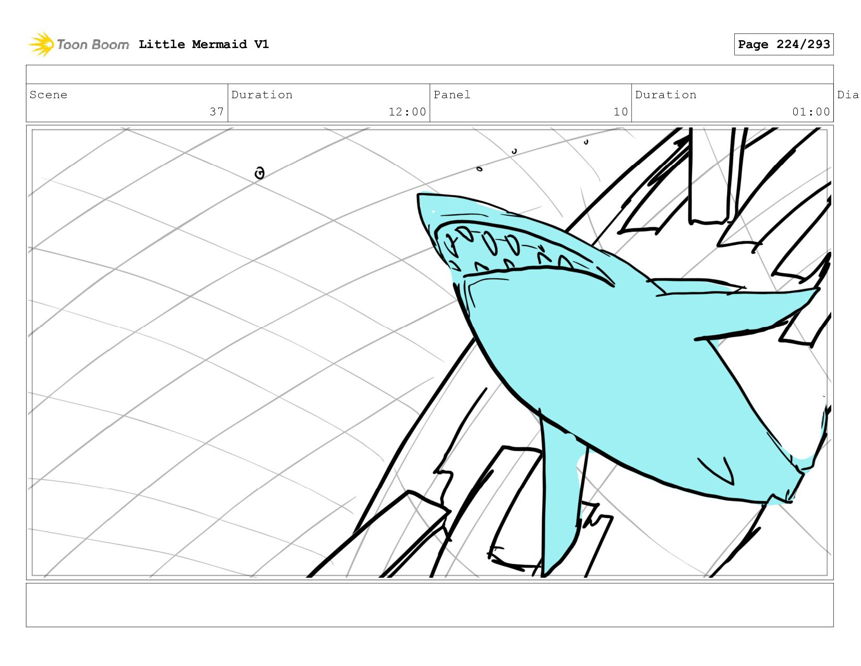Click the 'Page 224/293' box

click(784, 44)
